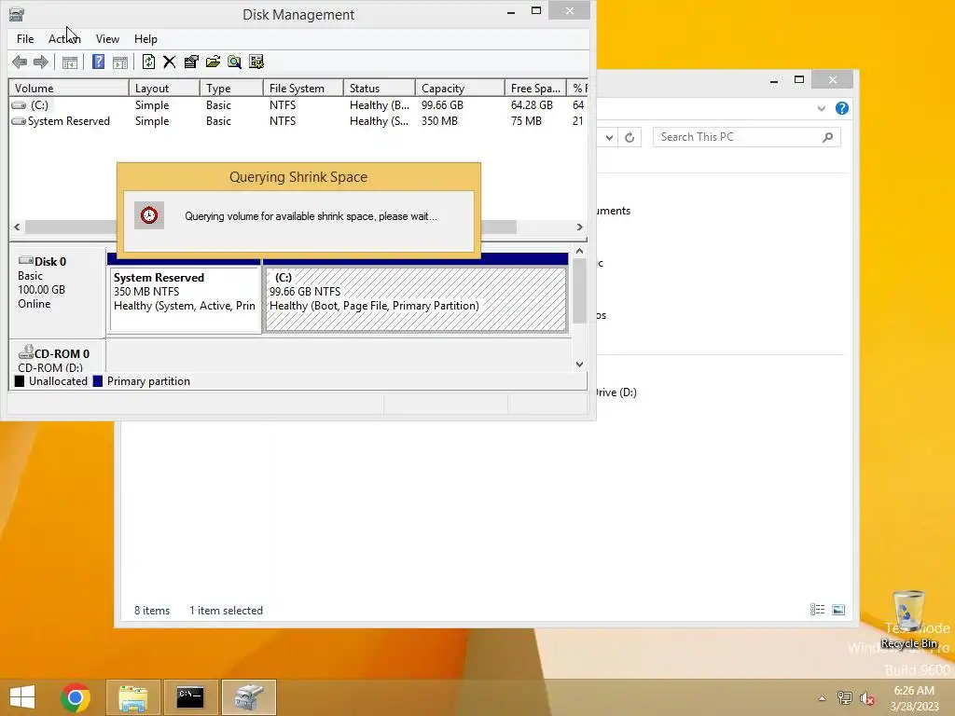Screen dimensions: 955x716
Task: Click the 75 MB free space cell
Action: click(526, 121)
